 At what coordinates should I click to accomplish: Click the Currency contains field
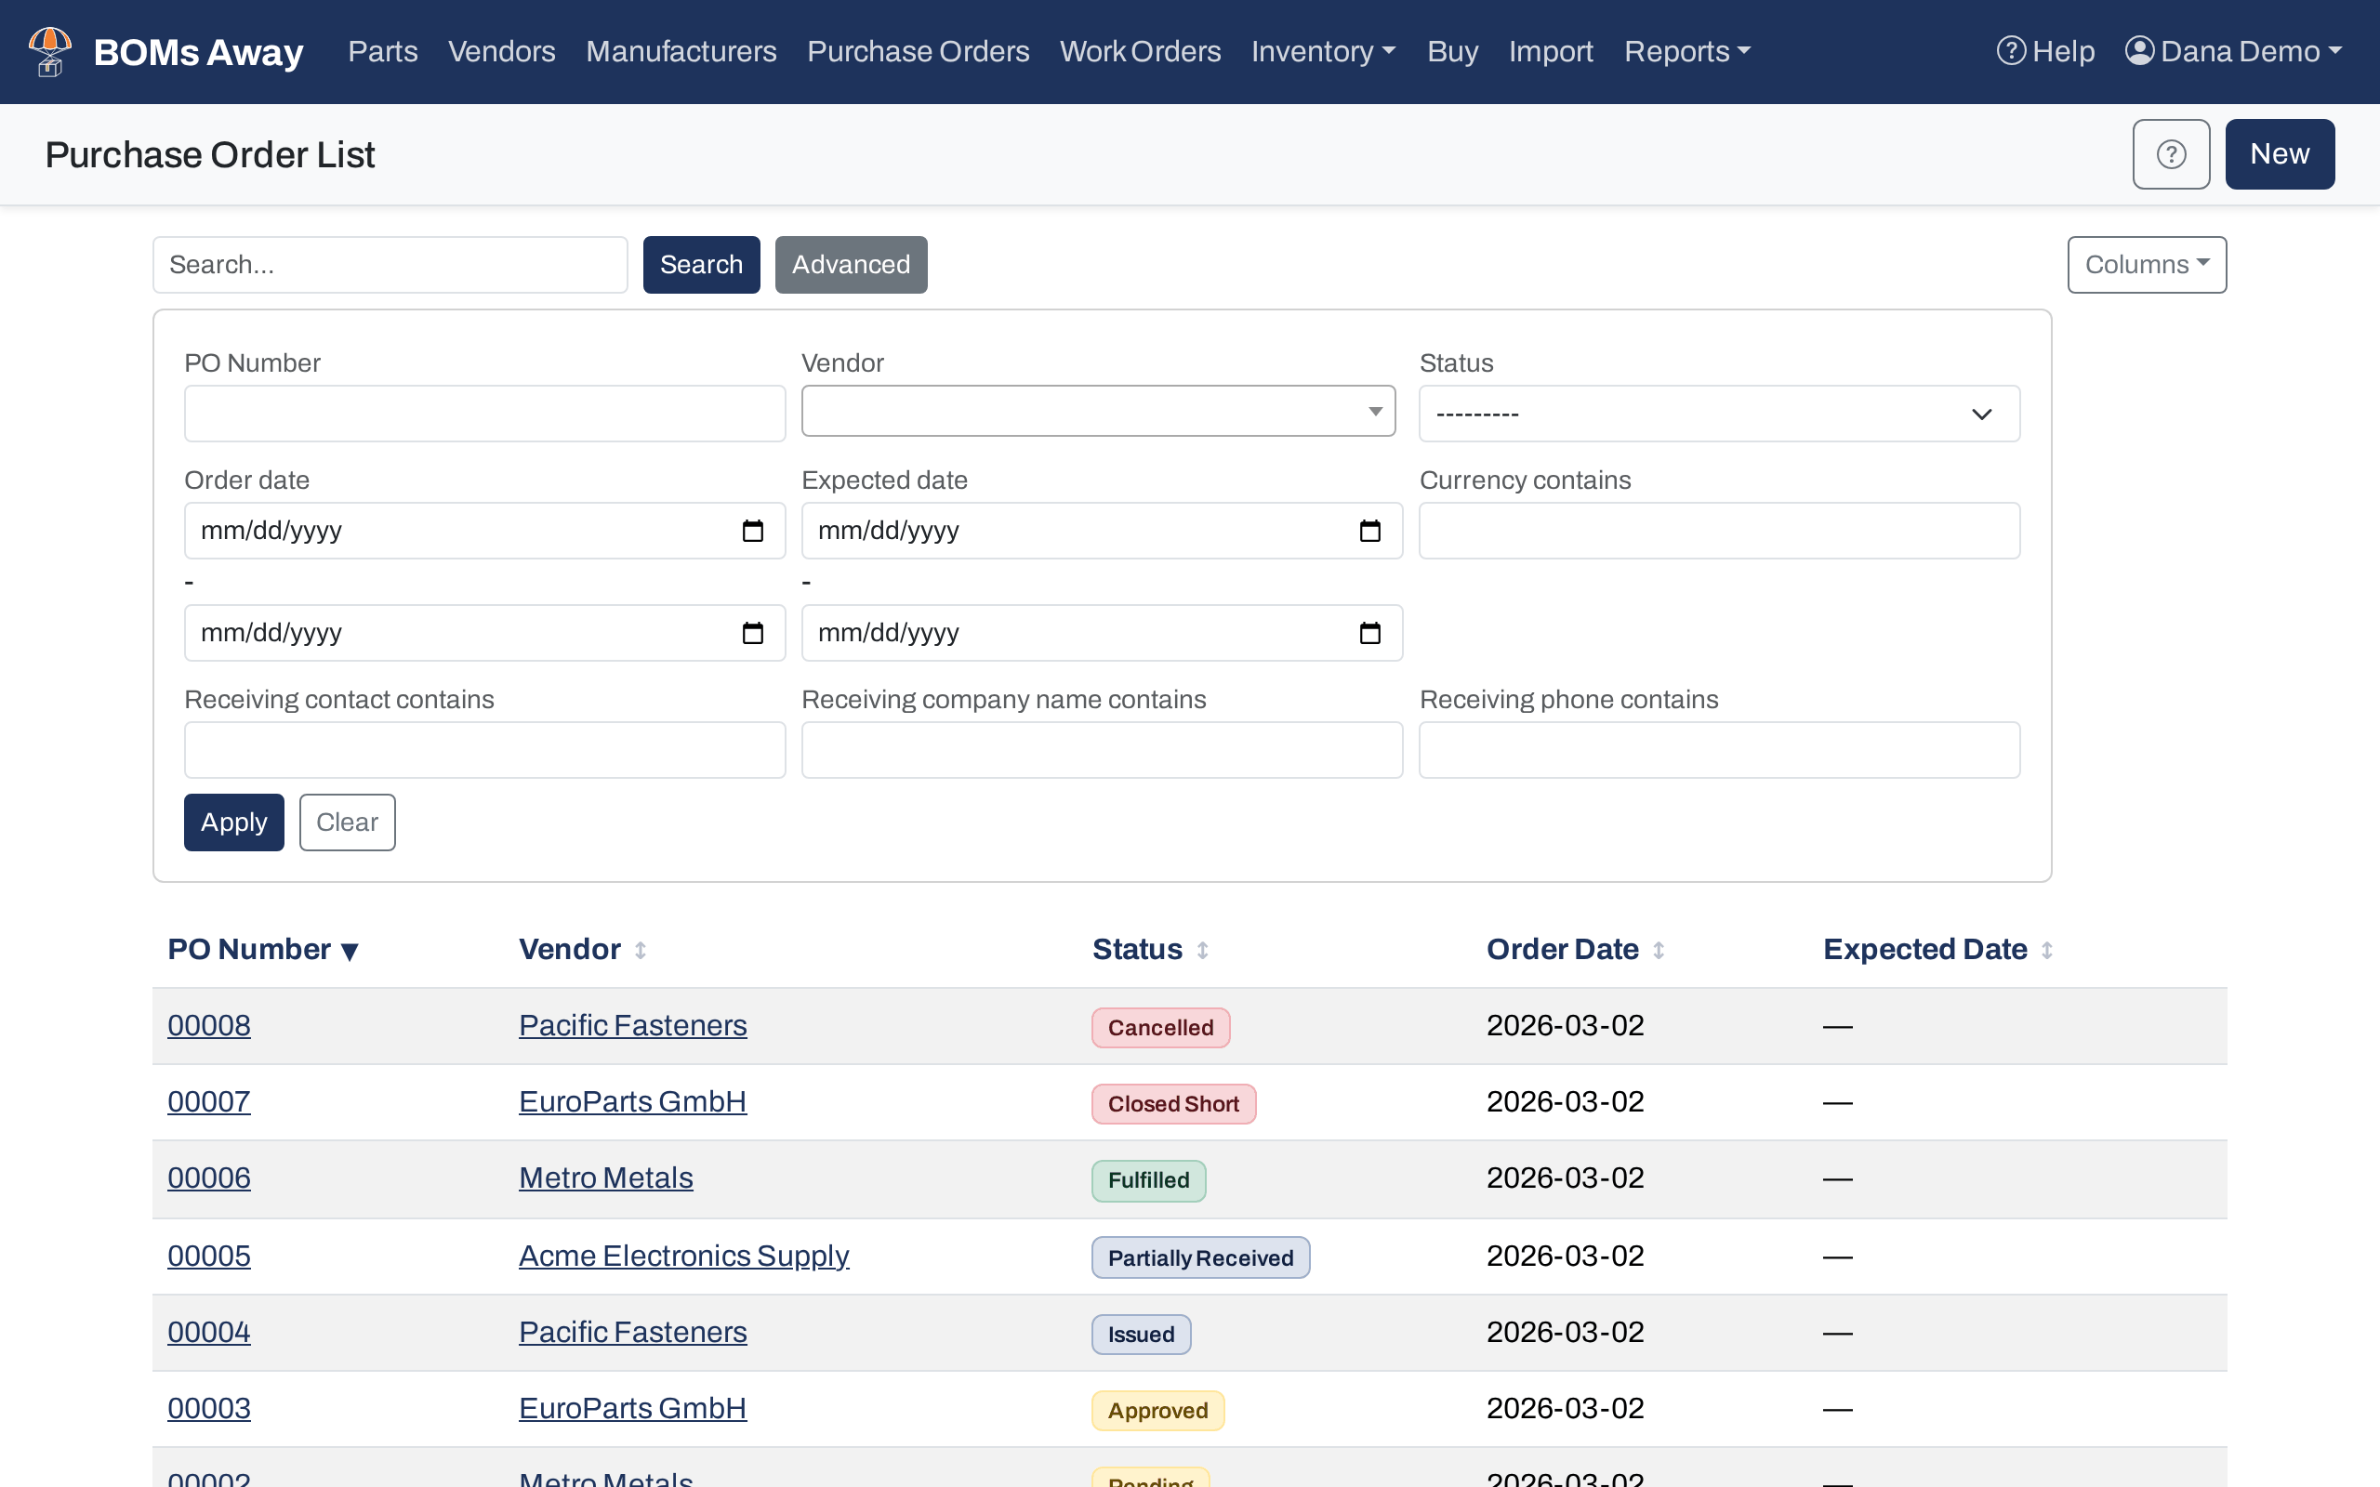(1719, 531)
